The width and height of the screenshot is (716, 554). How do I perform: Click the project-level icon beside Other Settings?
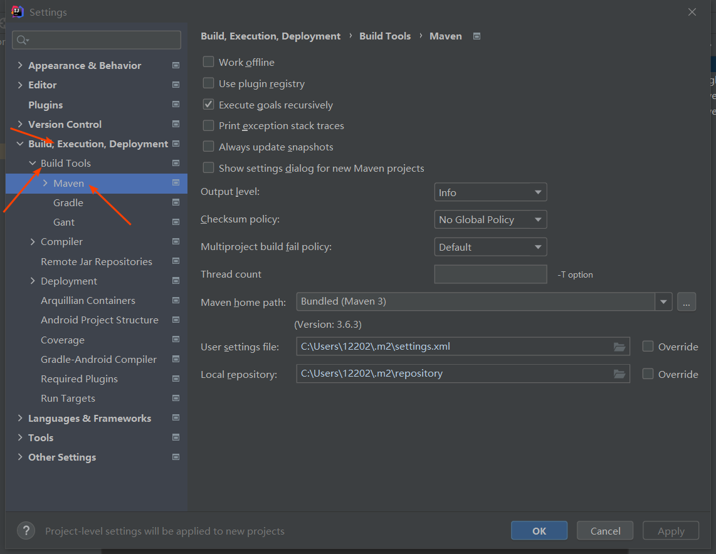176,457
